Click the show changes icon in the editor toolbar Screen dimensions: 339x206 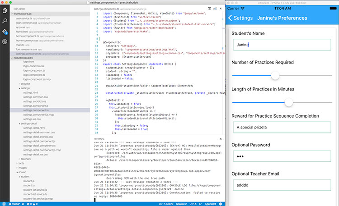coord(215,9)
